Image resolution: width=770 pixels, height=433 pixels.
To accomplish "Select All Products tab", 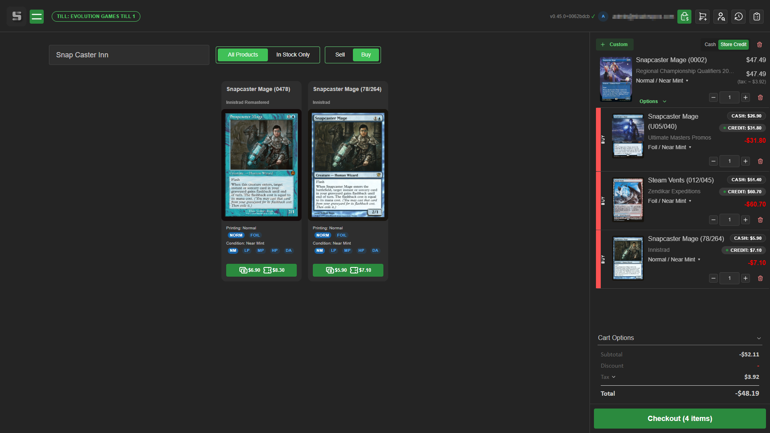I will point(242,55).
